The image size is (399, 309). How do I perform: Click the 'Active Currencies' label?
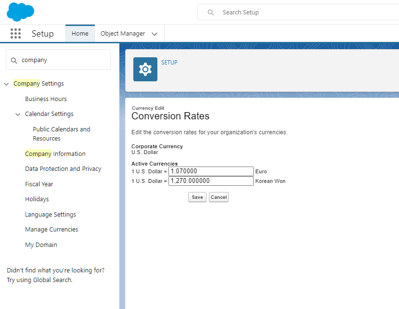pyautogui.click(x=154, y=164)
